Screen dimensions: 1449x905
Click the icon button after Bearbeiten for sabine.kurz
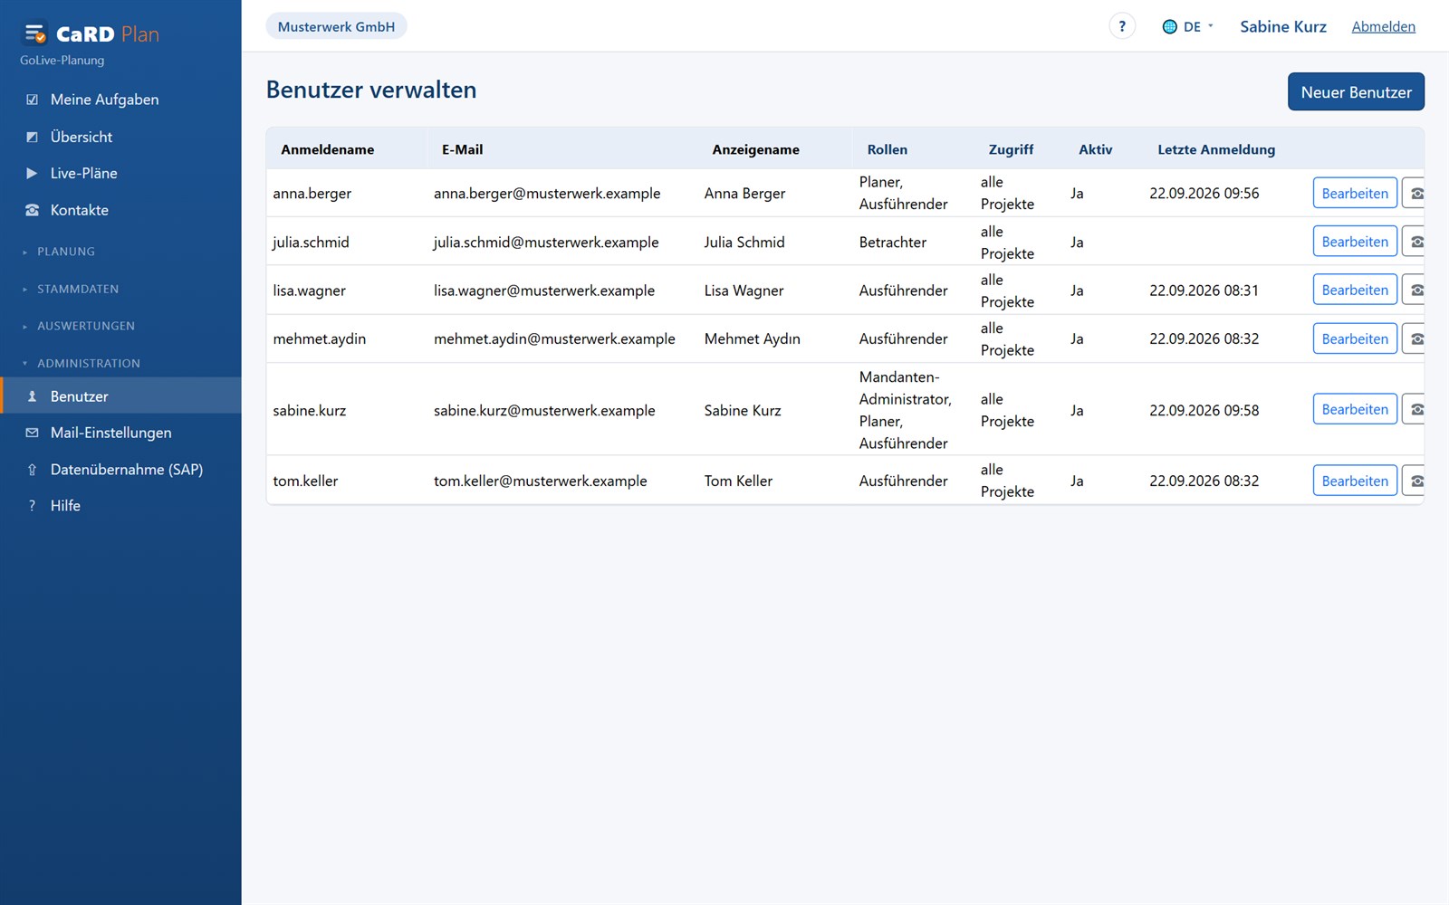click(x=1415, y=409)
